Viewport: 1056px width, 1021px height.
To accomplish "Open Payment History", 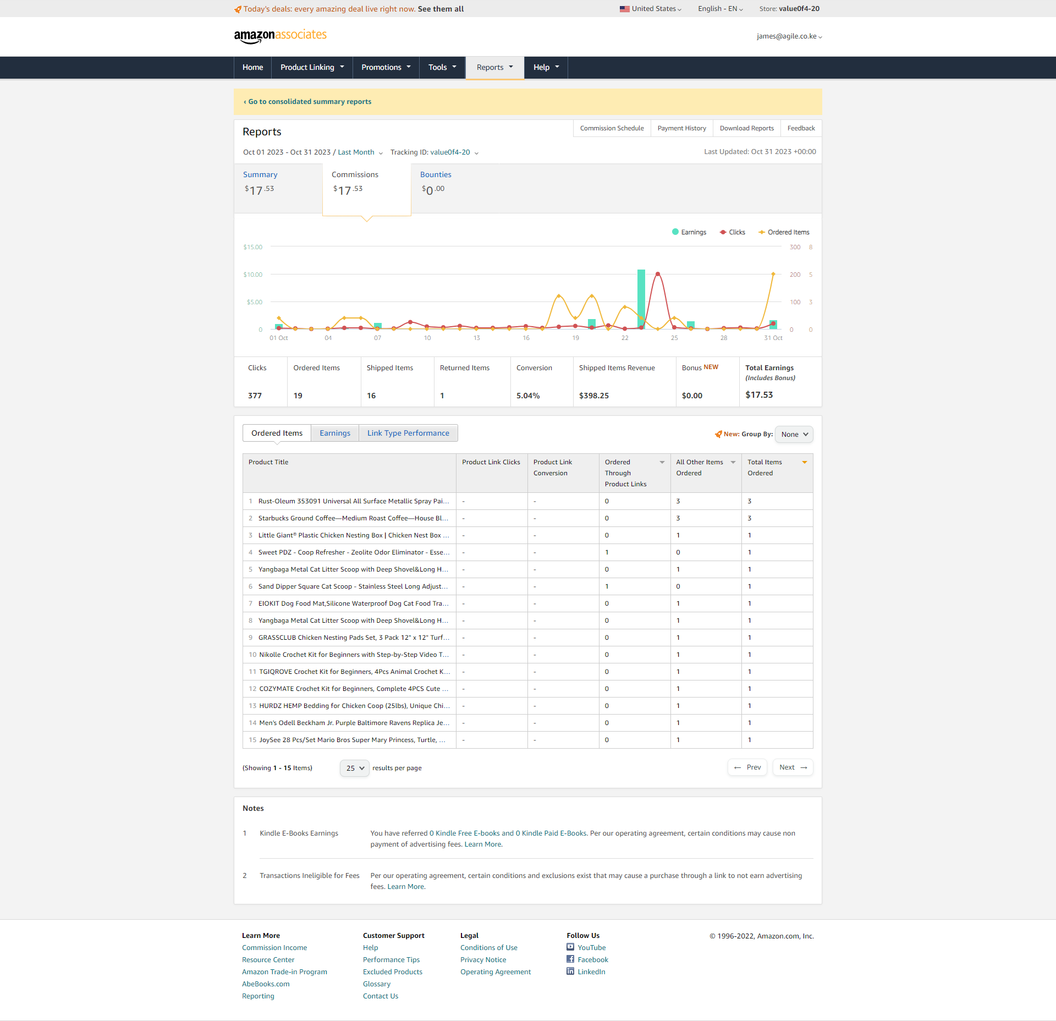I will point(681,128).
